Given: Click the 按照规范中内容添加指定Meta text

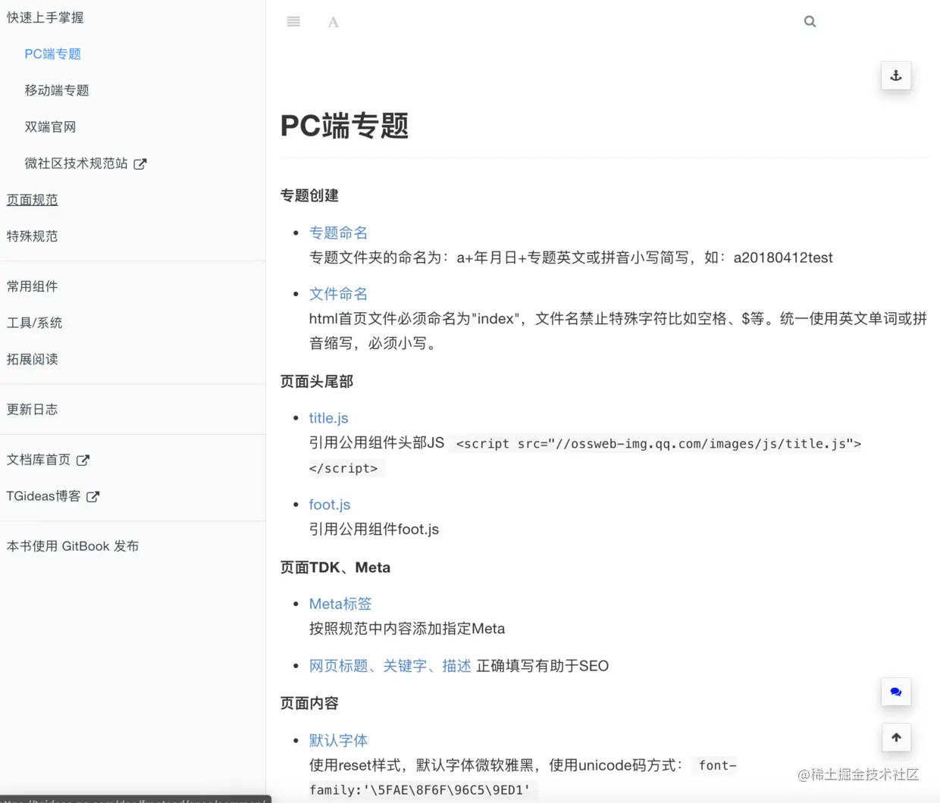Looking at the screenshot, I should point(407,629).
